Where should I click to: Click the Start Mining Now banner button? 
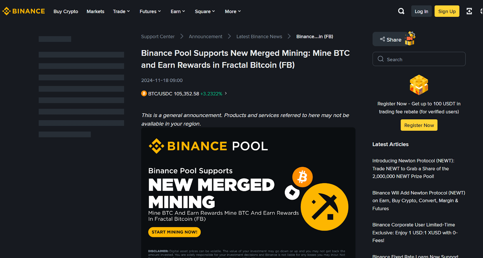174,232
